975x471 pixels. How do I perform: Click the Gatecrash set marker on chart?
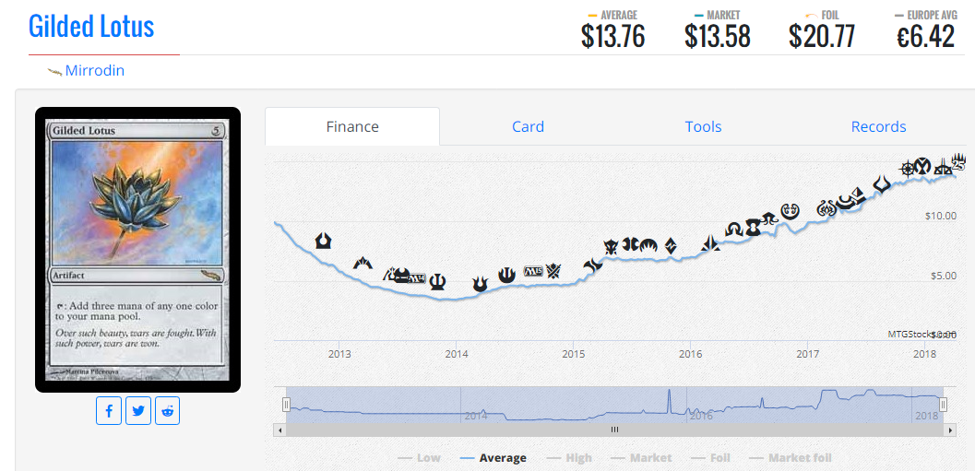pos(363,263)
